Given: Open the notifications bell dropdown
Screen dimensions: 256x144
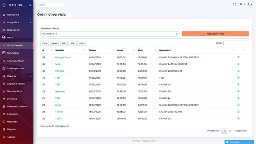Looking at the screenshot, I should [242, 4].
